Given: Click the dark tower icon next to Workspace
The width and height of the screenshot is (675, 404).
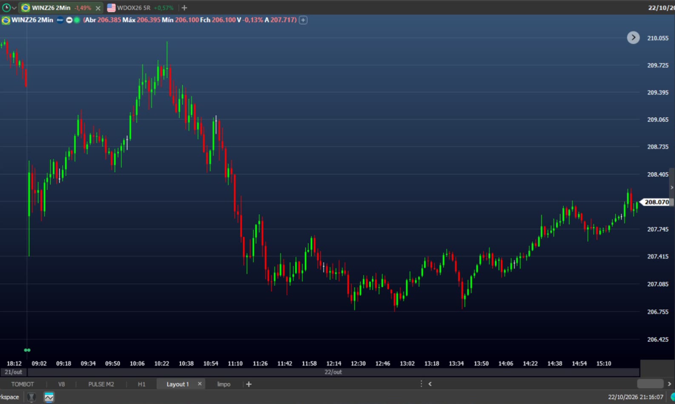Looking at the screenshot, I should pos(31,397).
